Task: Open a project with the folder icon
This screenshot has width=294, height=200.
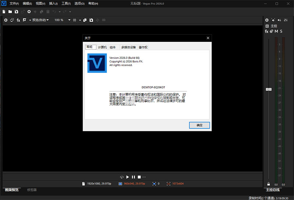Action: pyautogui.click(x=10, y=12)
